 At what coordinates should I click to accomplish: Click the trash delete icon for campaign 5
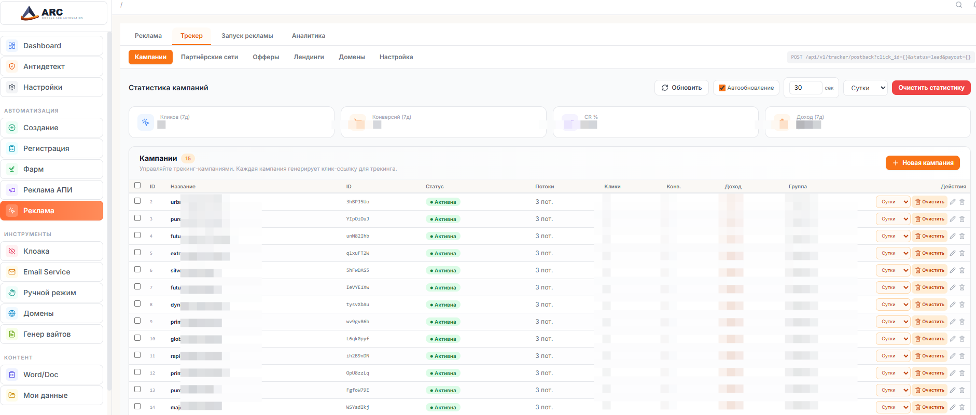pyautogui.click(x=962, y=253)
